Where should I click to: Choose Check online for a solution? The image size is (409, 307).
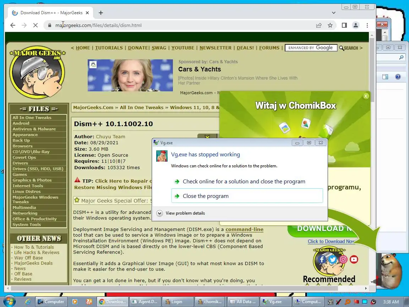click(247, 182)
